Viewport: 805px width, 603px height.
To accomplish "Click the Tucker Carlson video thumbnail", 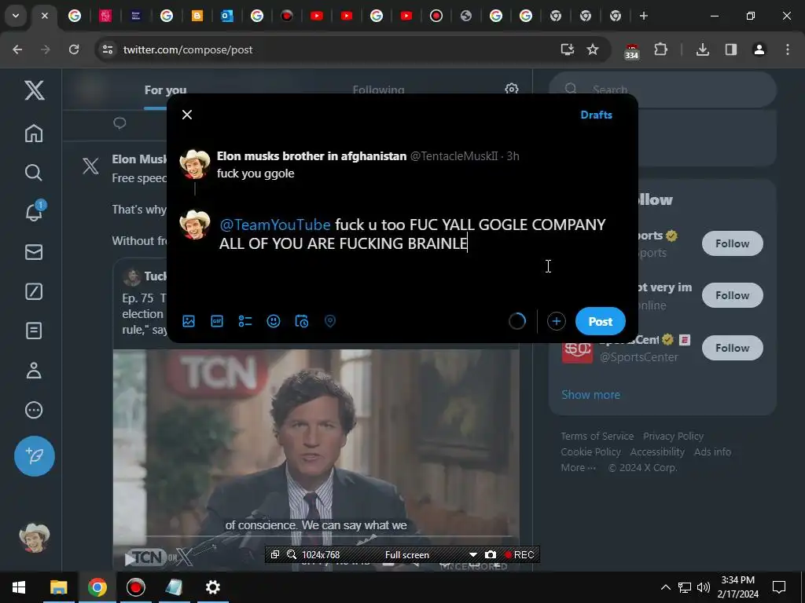I will pos(316,459).
